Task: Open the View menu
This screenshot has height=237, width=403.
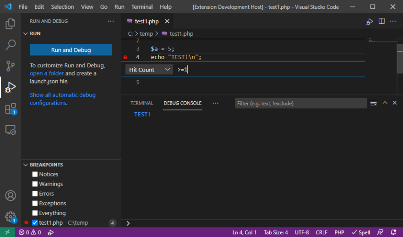Action: tap(87, 7)
